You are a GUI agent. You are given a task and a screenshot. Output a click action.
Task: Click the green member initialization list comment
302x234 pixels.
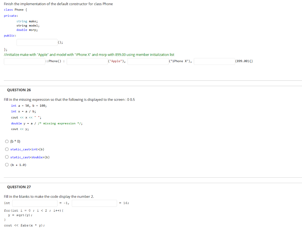pos(88,55)
